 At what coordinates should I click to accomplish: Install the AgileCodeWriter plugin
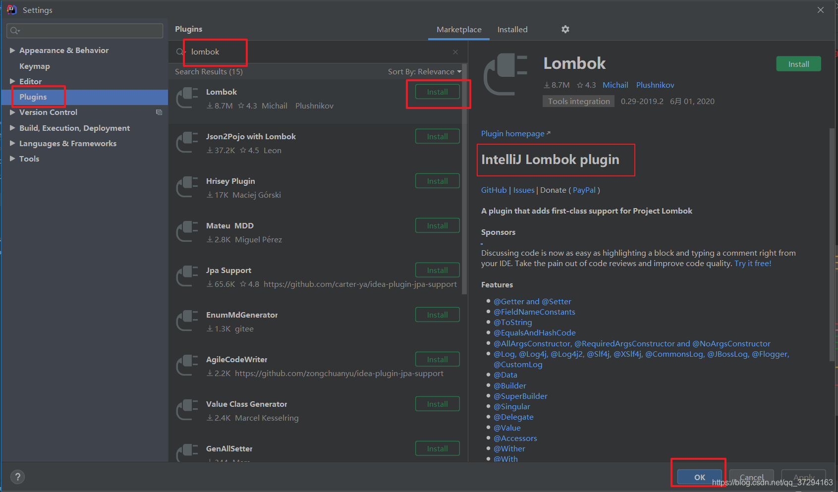point(438,359)
